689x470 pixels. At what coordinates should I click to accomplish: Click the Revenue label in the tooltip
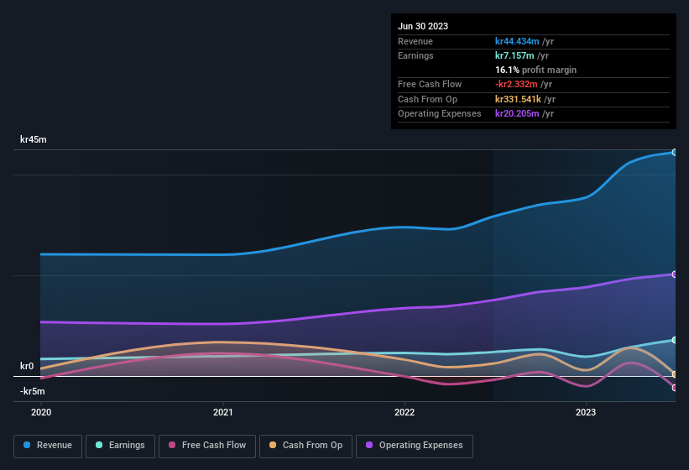(415, 41)
